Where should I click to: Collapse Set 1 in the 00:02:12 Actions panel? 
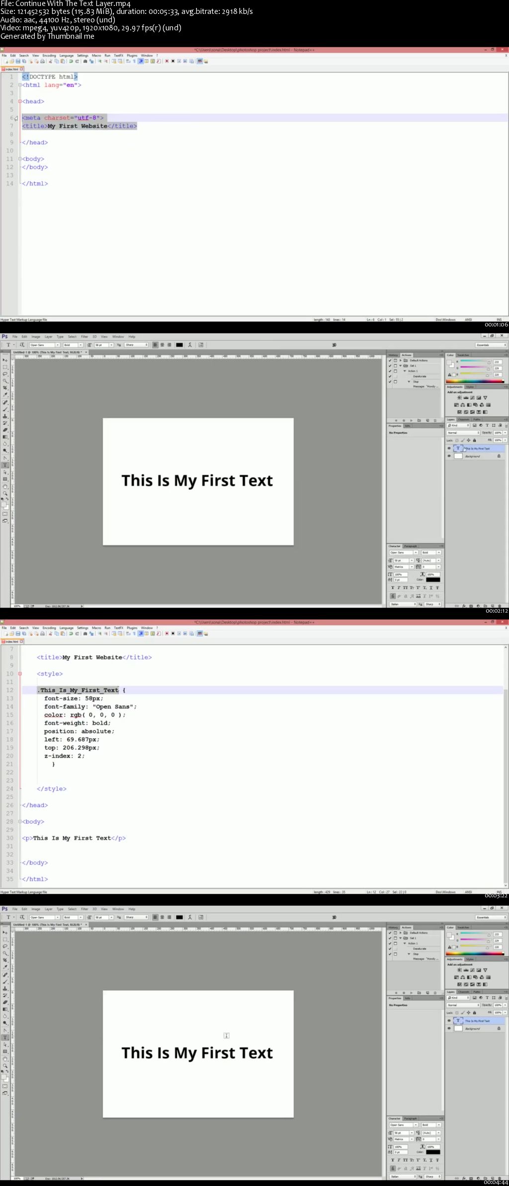coord(400,366)
